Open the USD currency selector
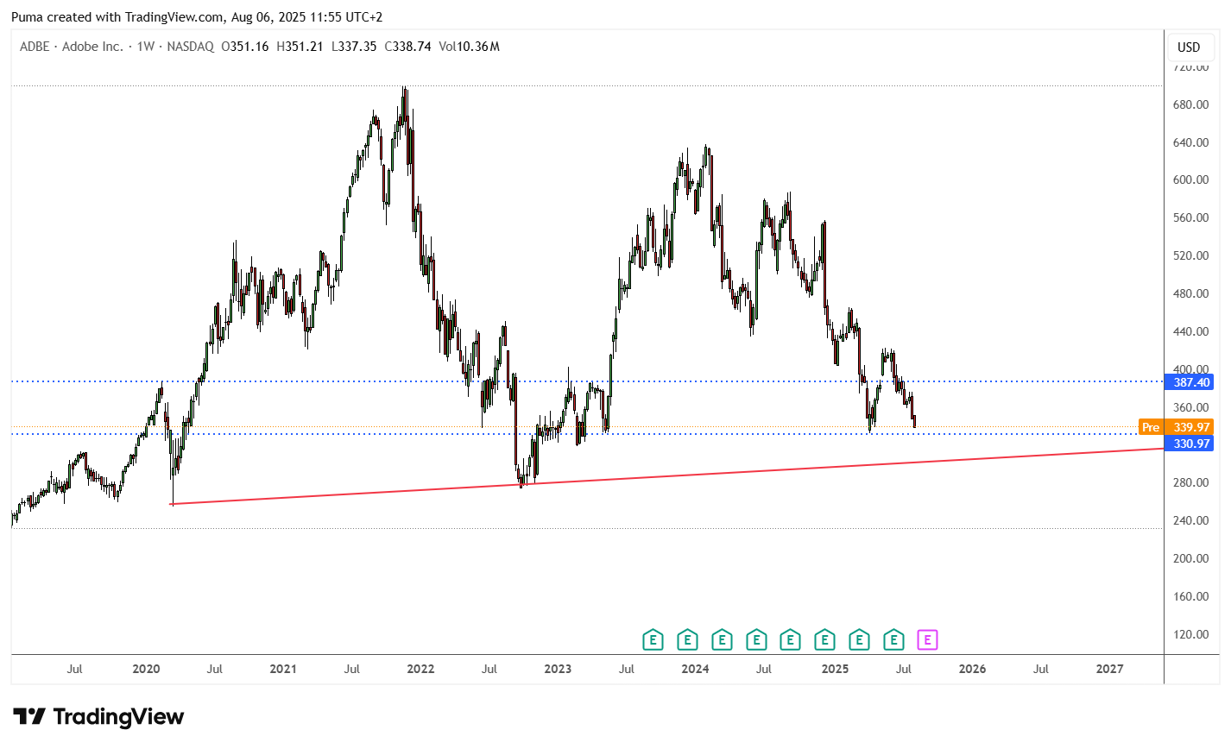 pyautogui.click(x=1189, y=47)
